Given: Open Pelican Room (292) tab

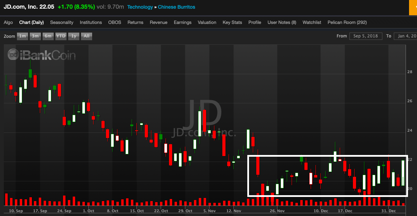Looking at the screenshot, I should (347, 22).
